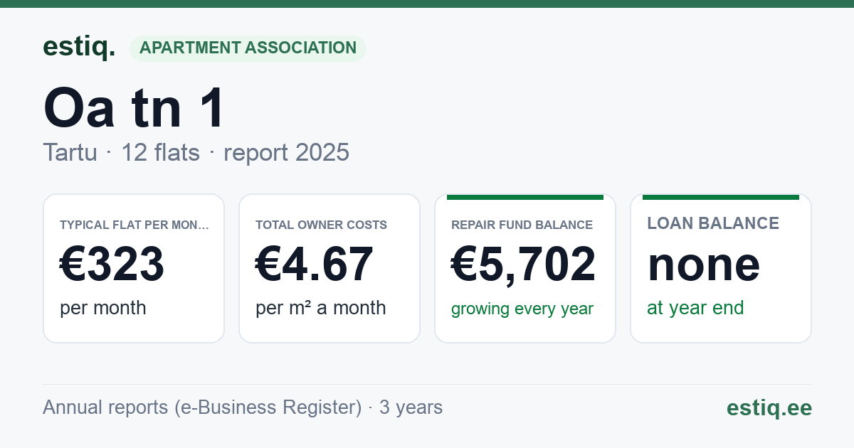Screen dimensions: 854x448
Task: Click the 'at year end' caption
Action: [695, 308]
